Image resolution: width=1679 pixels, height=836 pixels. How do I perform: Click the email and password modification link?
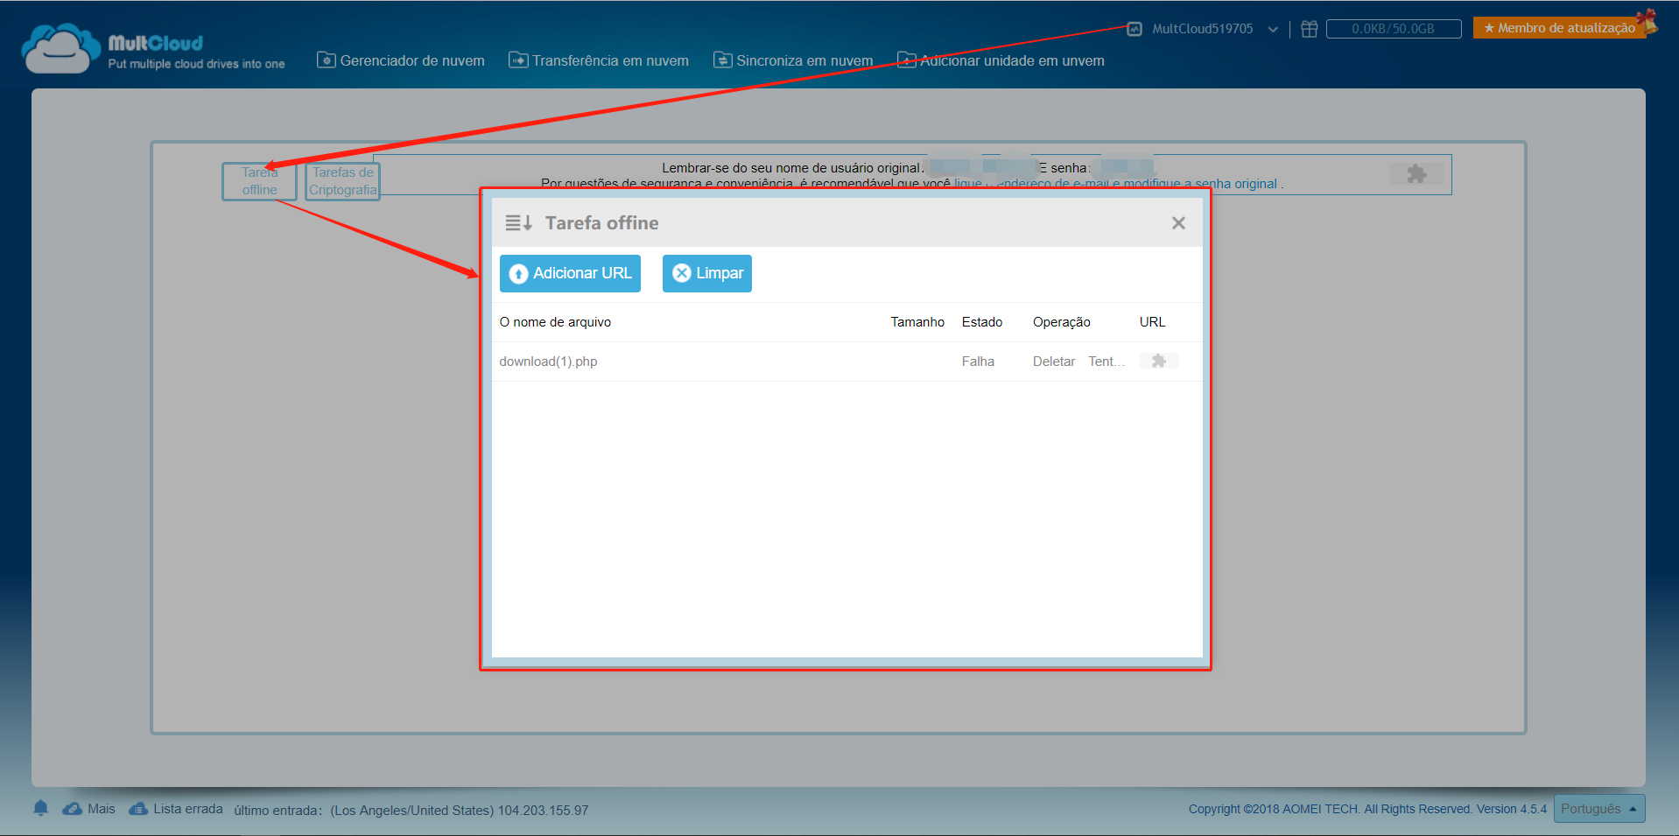click(x=1116, y=184)
